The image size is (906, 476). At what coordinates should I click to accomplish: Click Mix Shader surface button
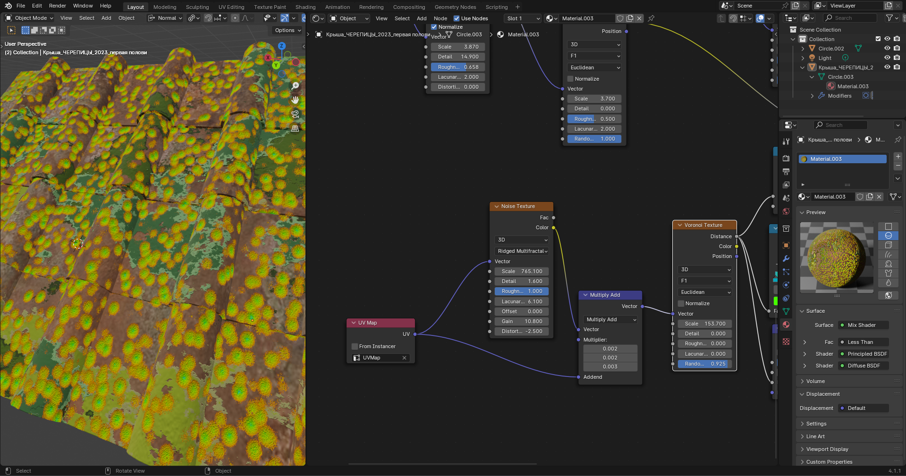click(x=864, y=325)
